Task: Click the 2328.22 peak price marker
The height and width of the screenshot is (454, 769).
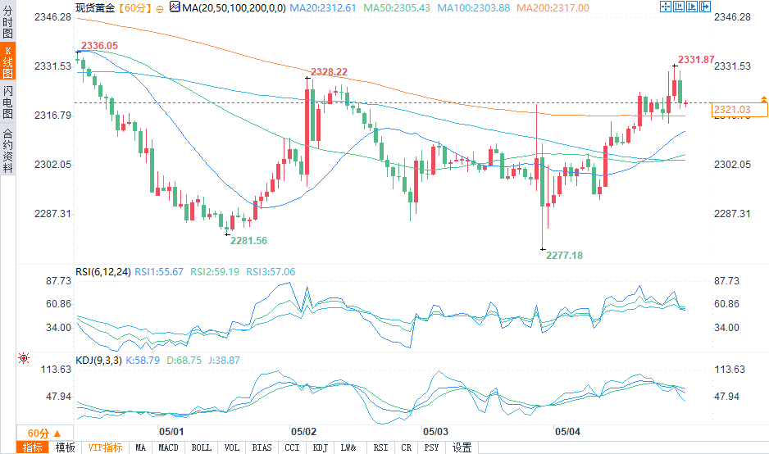Action: [329, 71]
